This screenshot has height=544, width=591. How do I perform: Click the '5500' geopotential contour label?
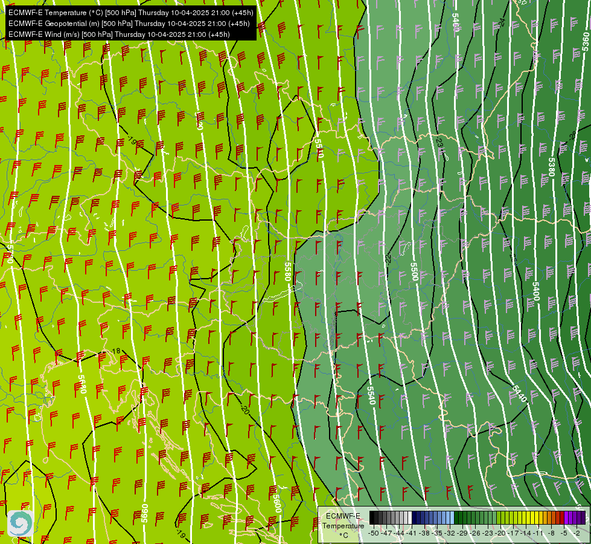(414, 272)
